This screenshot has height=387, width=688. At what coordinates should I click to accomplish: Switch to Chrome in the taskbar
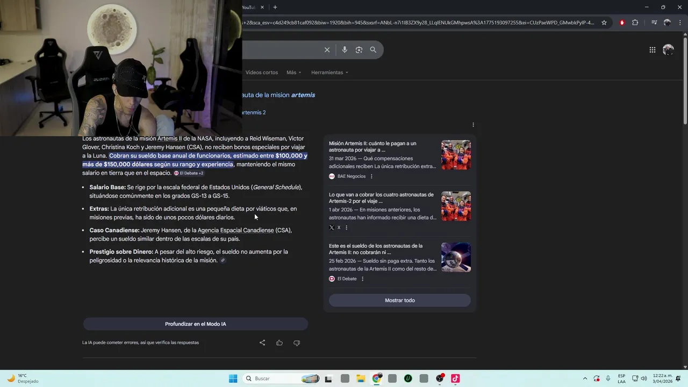(377, 378)
